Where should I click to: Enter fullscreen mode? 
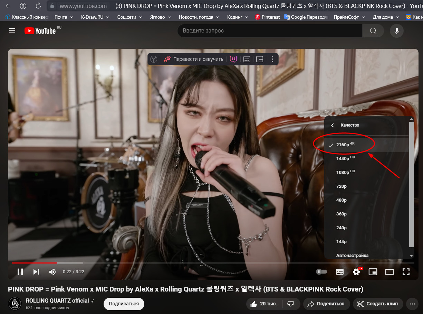click(406, 272)
